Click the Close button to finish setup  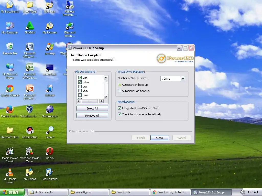click(160, 138)
